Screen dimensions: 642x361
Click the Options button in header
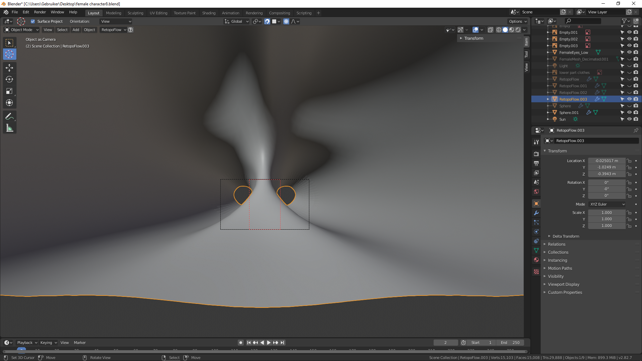click(518, 21)
